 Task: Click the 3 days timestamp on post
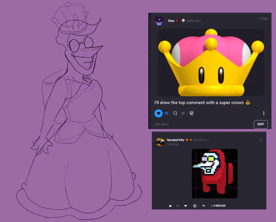click(263, 18)
